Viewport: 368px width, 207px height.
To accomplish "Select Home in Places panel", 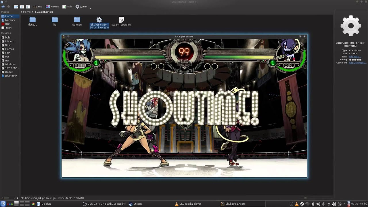I will point(10,16).
